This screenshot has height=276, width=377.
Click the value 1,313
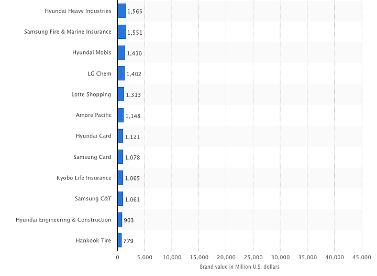pyautogui.click(x=134, y=95)
